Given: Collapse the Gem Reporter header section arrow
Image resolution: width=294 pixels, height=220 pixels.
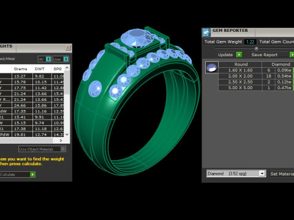Looking at the screenshot, I should 257,48.
